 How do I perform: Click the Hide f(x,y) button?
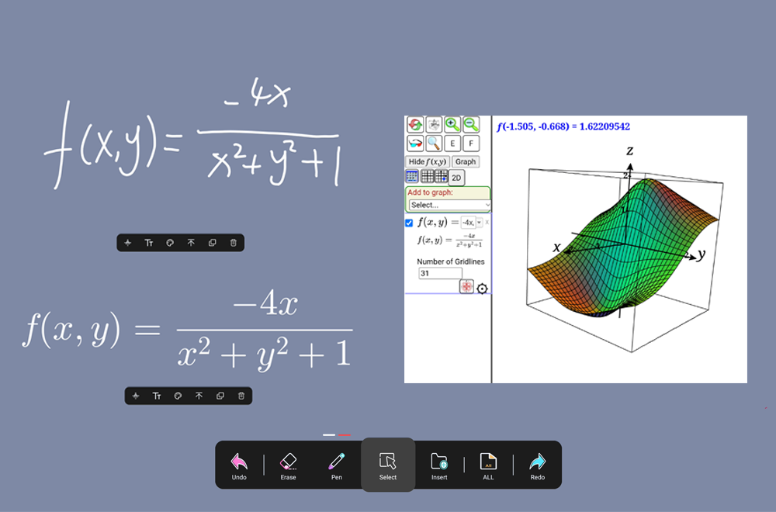428,161
